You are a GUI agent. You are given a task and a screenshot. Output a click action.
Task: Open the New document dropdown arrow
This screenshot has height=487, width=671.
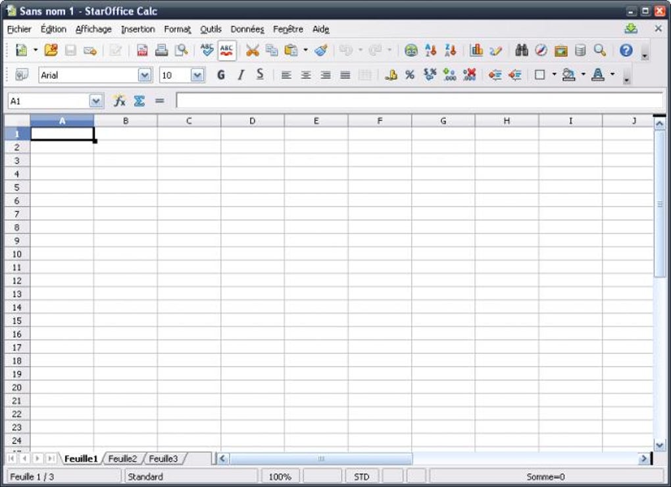[36, 50]
